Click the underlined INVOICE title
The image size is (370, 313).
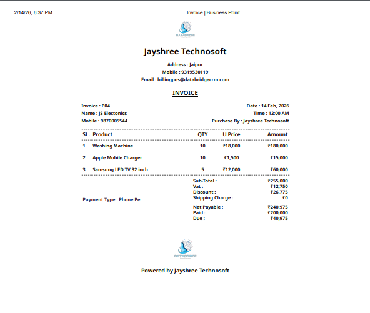185,93
